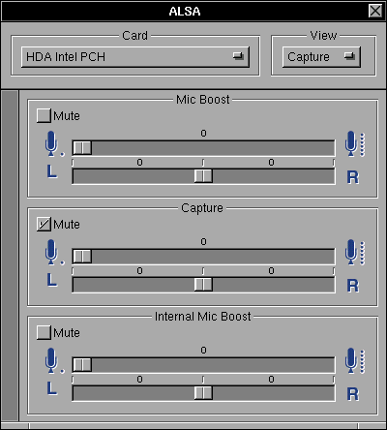Click the quiet microphone icon in Mic Boost
The height and width of the screenshot is (430, 387).
click(x=54, y=144)
